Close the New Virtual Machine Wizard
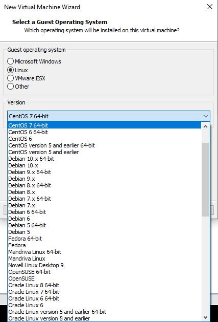 point(210,7)
